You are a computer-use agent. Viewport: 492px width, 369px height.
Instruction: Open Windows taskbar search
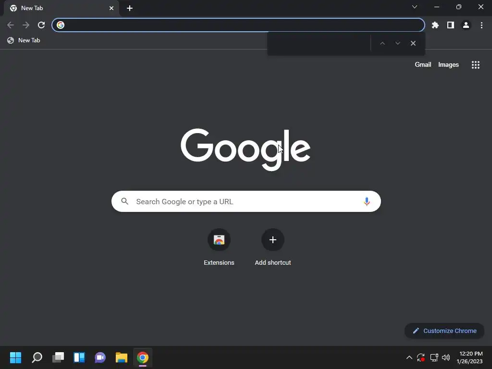coord(37,357)
